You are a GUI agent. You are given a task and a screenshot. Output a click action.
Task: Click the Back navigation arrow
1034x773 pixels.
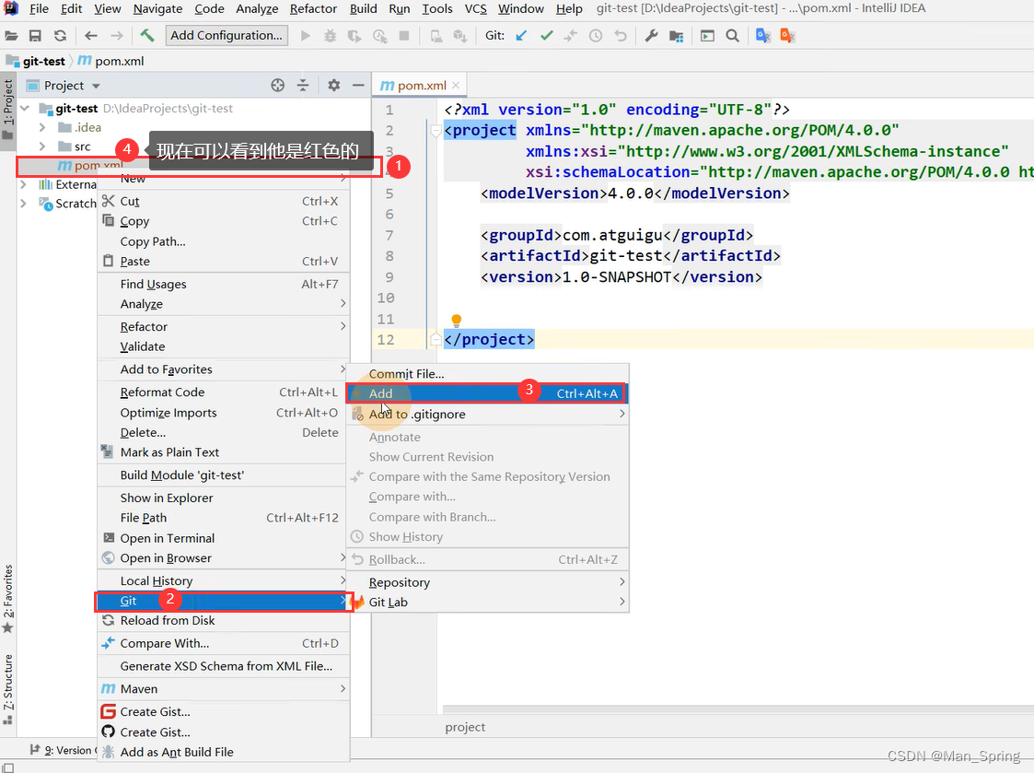click(91, 36)
